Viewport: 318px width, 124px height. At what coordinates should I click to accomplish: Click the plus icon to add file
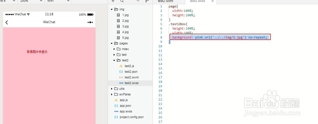pos(113,1)
